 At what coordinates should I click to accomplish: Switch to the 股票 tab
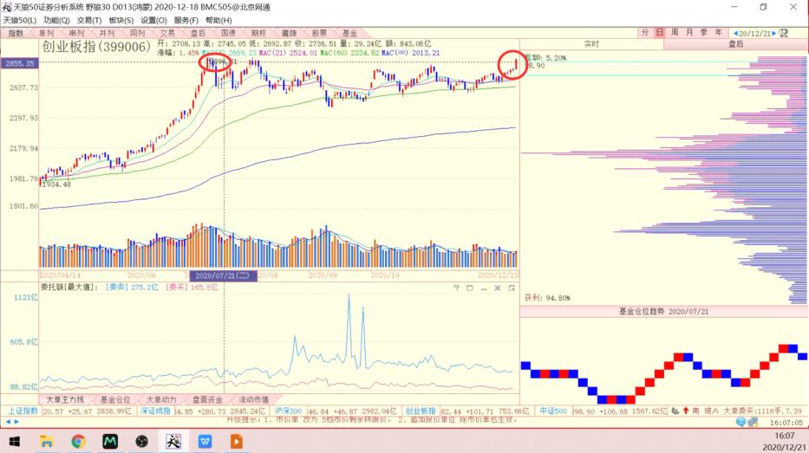[x=319, y=33]
